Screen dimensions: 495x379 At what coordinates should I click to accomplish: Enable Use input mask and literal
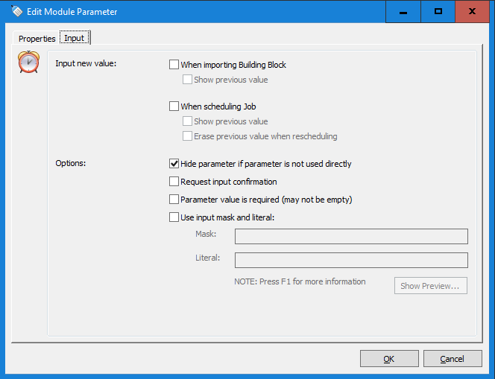[174, 217]
